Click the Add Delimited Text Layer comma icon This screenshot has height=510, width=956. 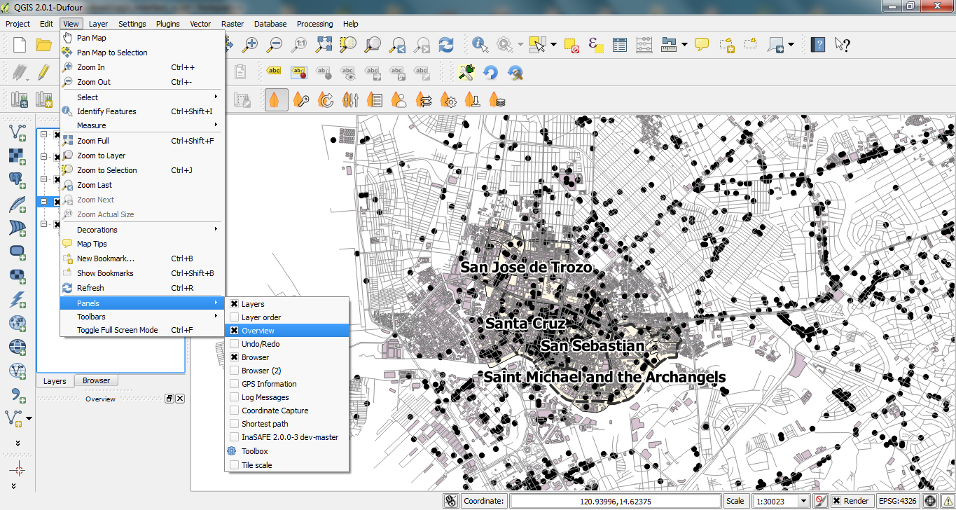tap(18, 394)
